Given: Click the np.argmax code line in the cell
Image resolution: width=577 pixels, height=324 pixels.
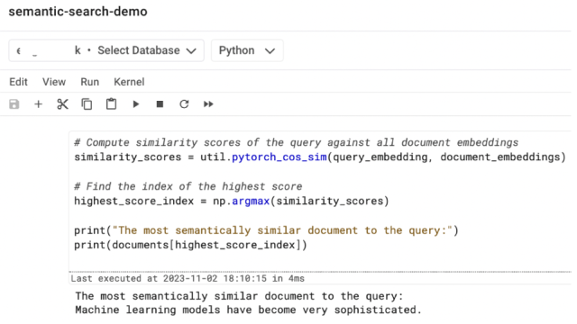Looking at the screenshot, I should 232,202.
